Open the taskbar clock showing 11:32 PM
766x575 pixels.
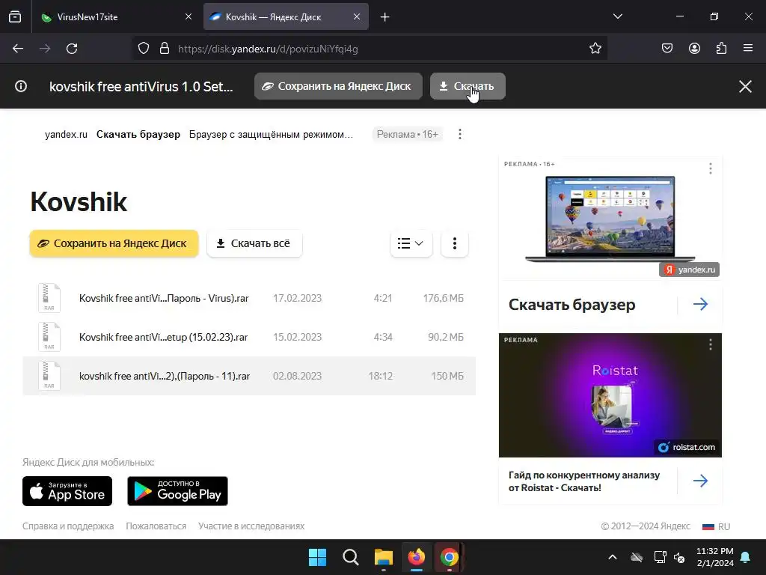click(x=714, y=557)
